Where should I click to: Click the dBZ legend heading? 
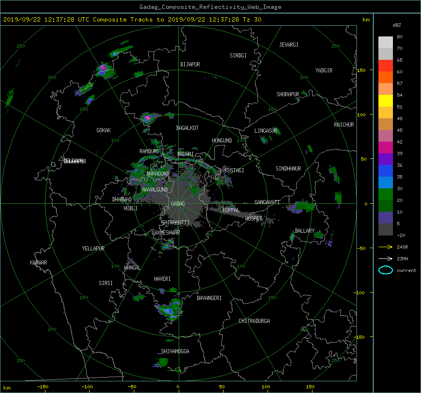397,25
